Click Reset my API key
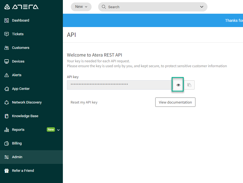The width and height of the screenshot is (243, 183). click(84, 102)
